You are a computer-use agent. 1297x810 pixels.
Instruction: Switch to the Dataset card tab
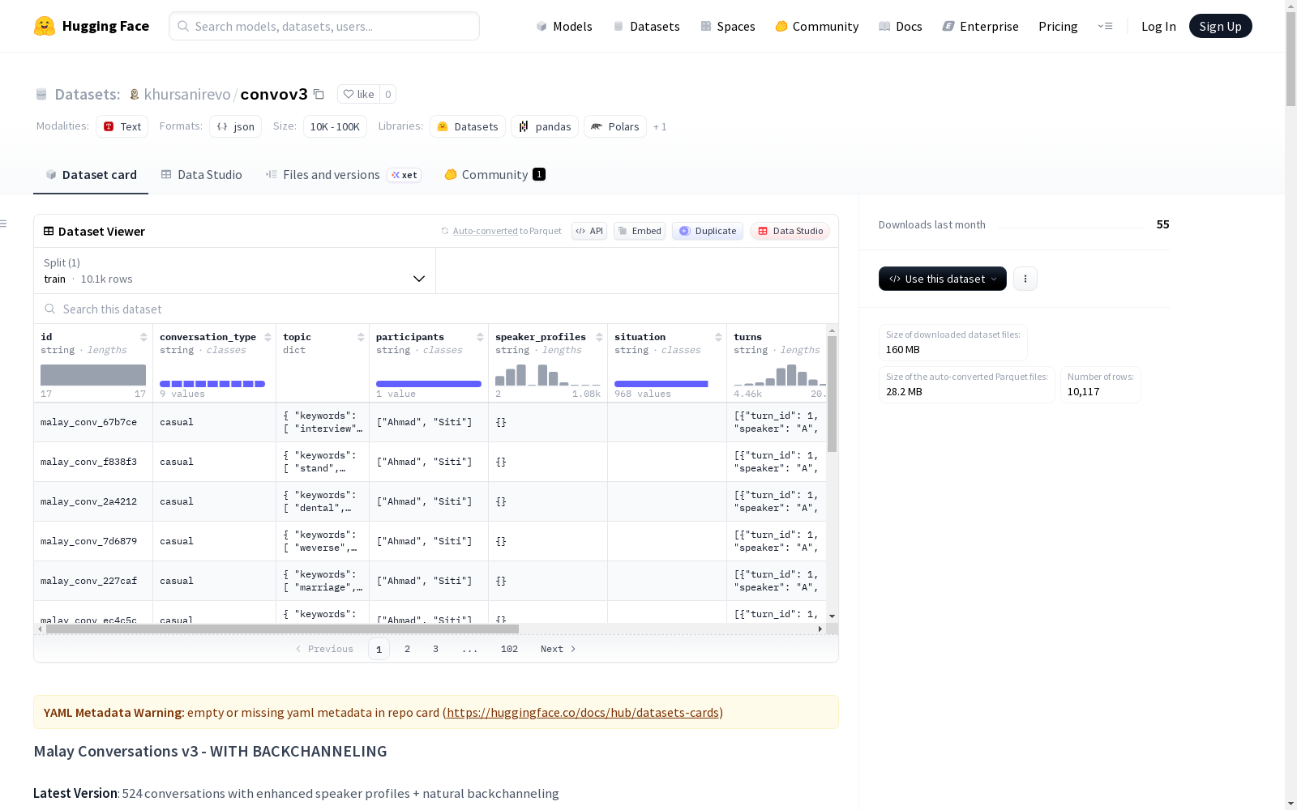91,175
